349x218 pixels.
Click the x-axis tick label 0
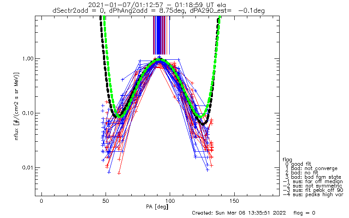(41, 200)
